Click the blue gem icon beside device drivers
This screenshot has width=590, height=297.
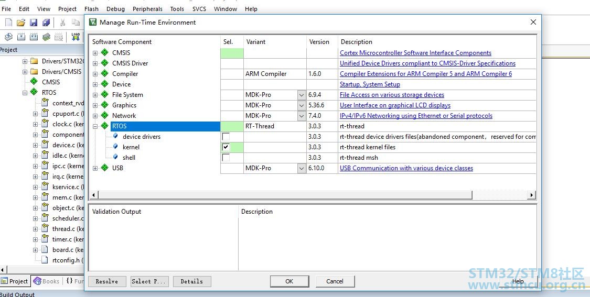(x=115, y=136)
